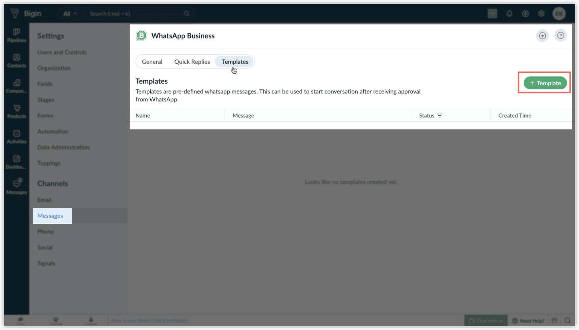The image size is (579, 330).
Task: Click the Status column header
Action: [x=427, y=116]
